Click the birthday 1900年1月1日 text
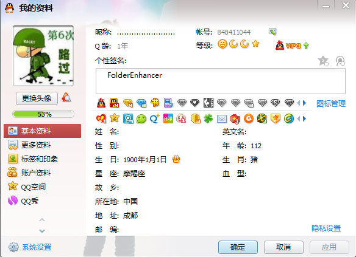Screen dimensions: 356x257 pyautogui.click(x=145, y=160)
